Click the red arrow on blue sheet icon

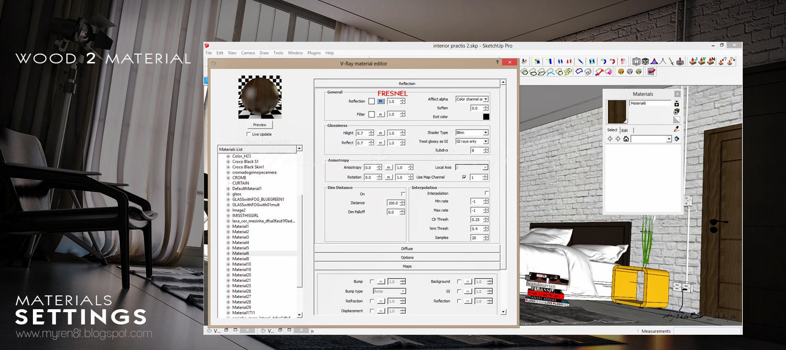click(651, 71)
